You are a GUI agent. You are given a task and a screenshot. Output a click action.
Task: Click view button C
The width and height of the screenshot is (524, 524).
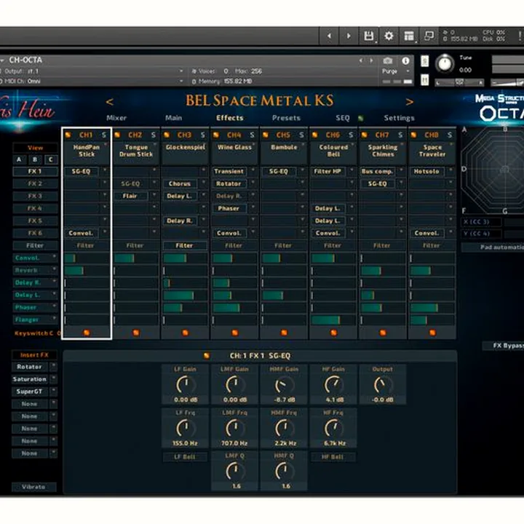point(51,159)
